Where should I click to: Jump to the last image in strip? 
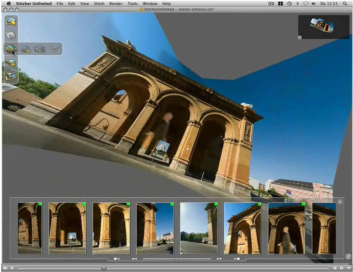point(237,259)
